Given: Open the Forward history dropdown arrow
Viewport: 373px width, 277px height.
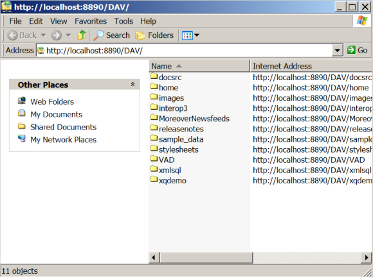Looking at the screenshot, I should click(69, 35).
